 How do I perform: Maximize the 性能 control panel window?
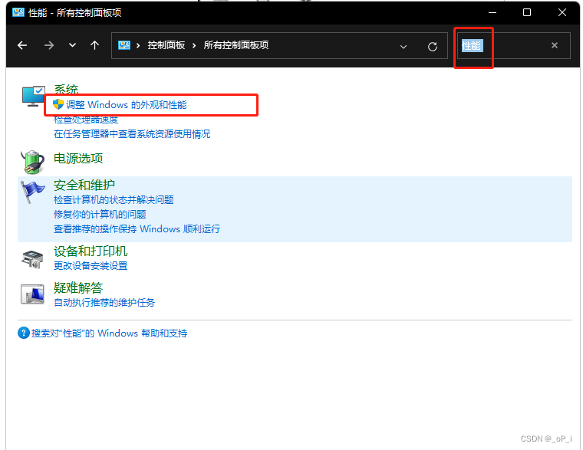527,12
